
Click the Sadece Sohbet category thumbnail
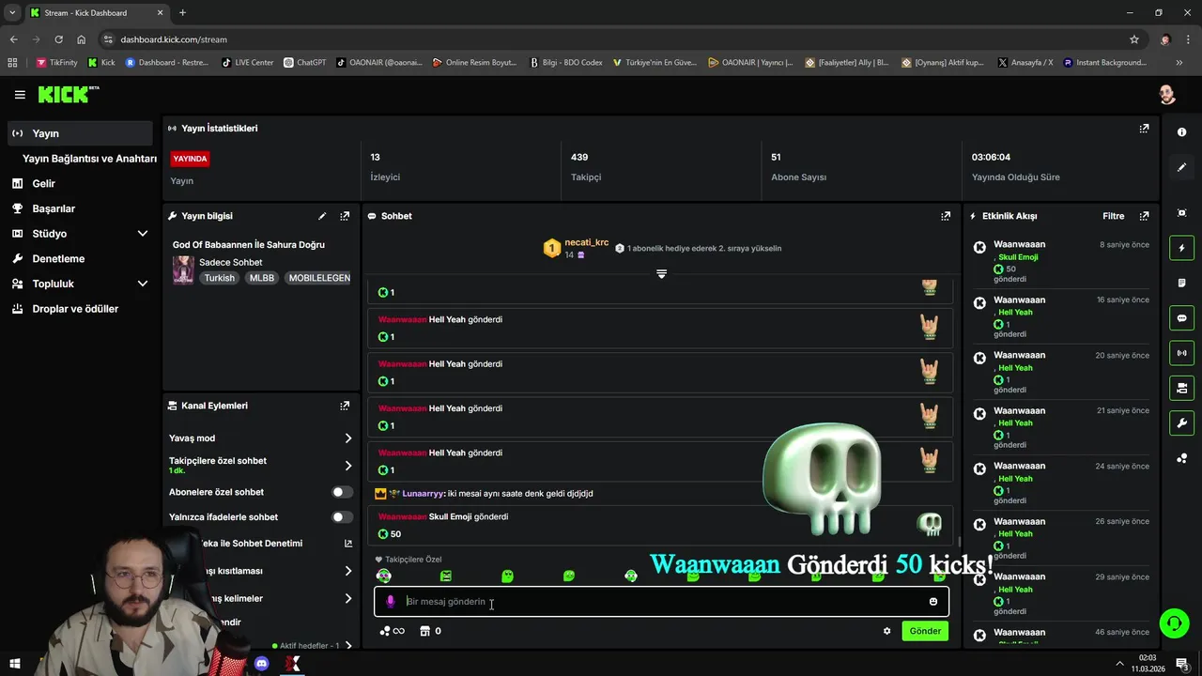[x=183, y=270]
